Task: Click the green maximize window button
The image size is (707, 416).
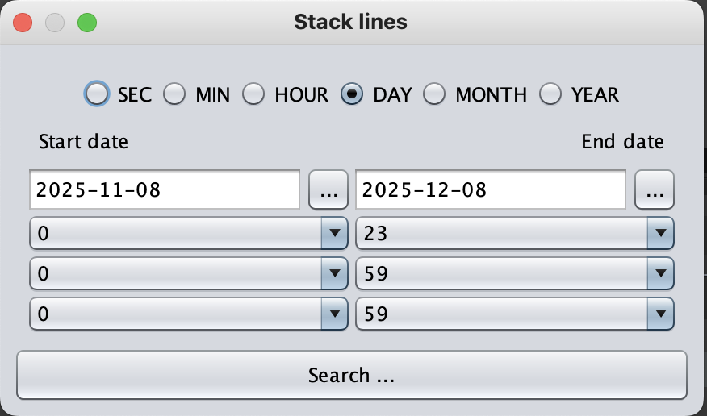Action: (x=87, y=23)
